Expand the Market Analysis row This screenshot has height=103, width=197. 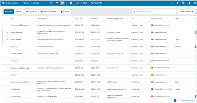coord(7,32)
